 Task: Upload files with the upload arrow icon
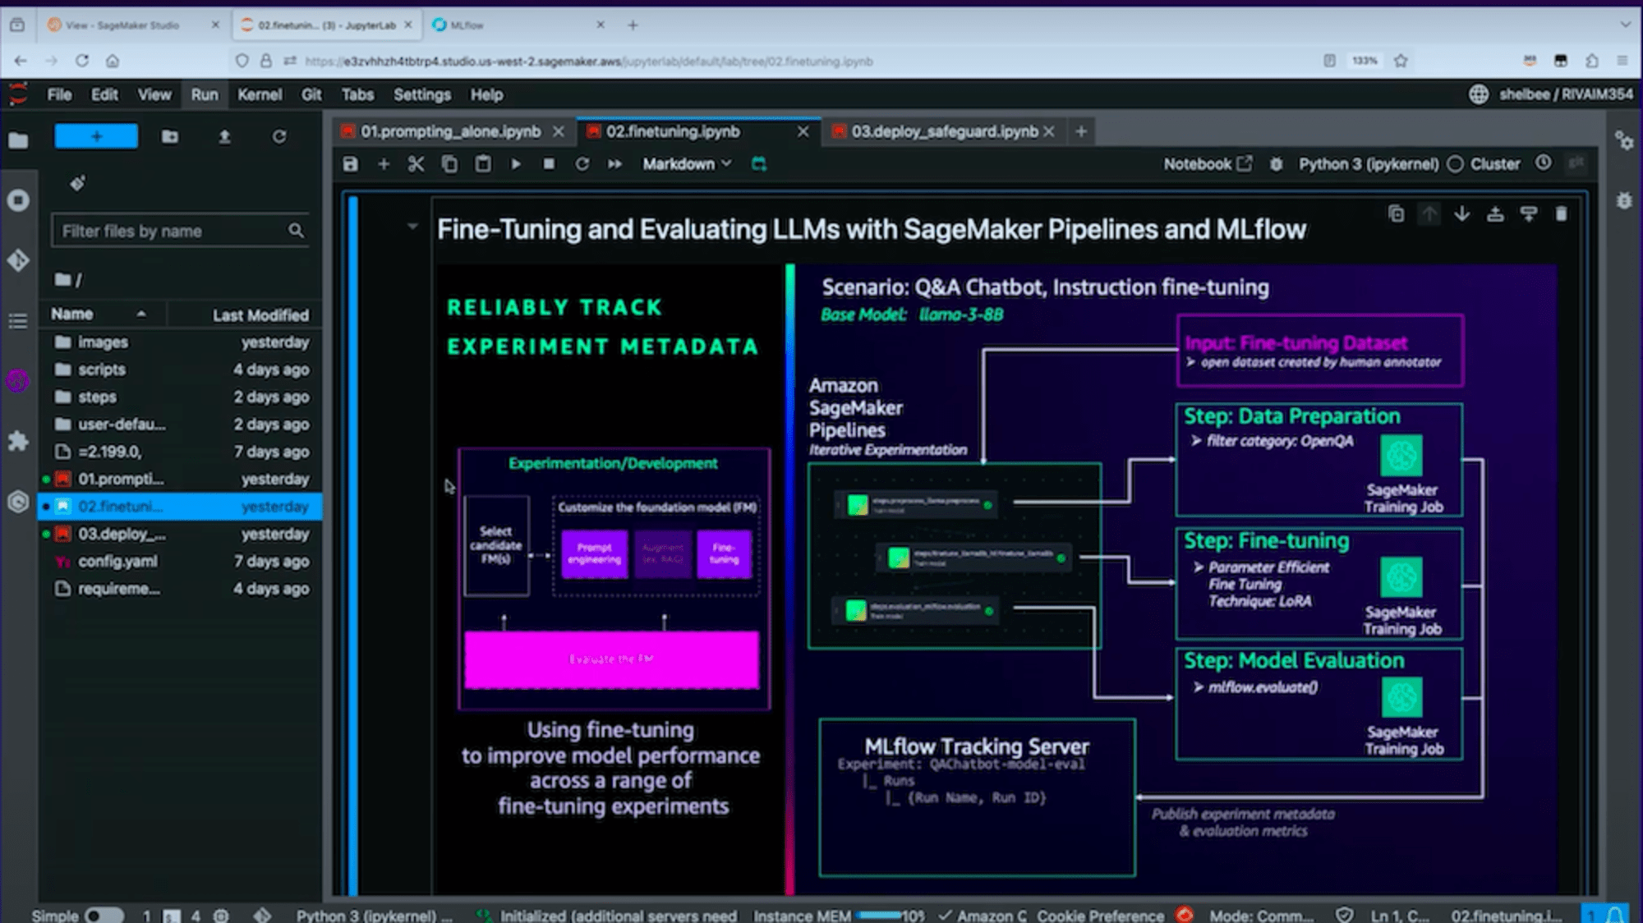pos(224,136)
